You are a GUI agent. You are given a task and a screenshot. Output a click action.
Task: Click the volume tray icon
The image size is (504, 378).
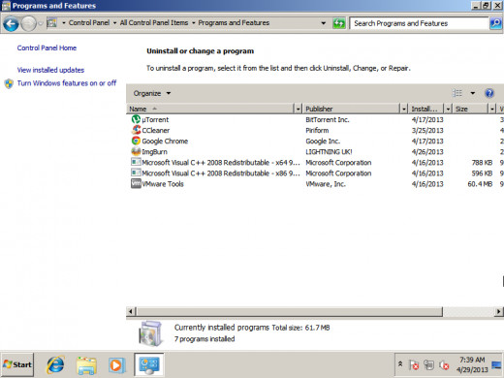pyautogui.click(x=444, y=365)
